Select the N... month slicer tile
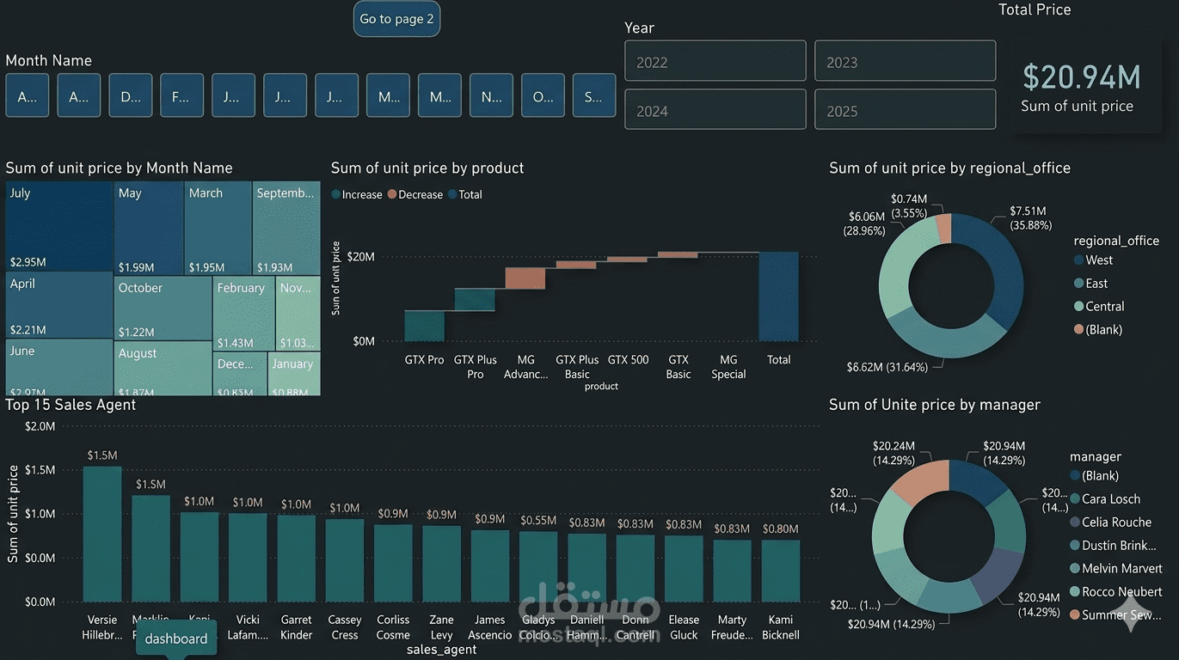Image resolution: width=1179 pixels, height=660 pixels. 491,95
